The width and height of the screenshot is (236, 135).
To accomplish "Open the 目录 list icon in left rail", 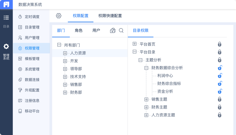I will [6, 18].
